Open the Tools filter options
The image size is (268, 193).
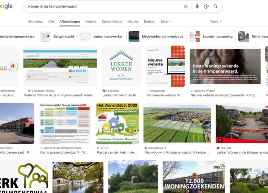[x=216, y=22]
